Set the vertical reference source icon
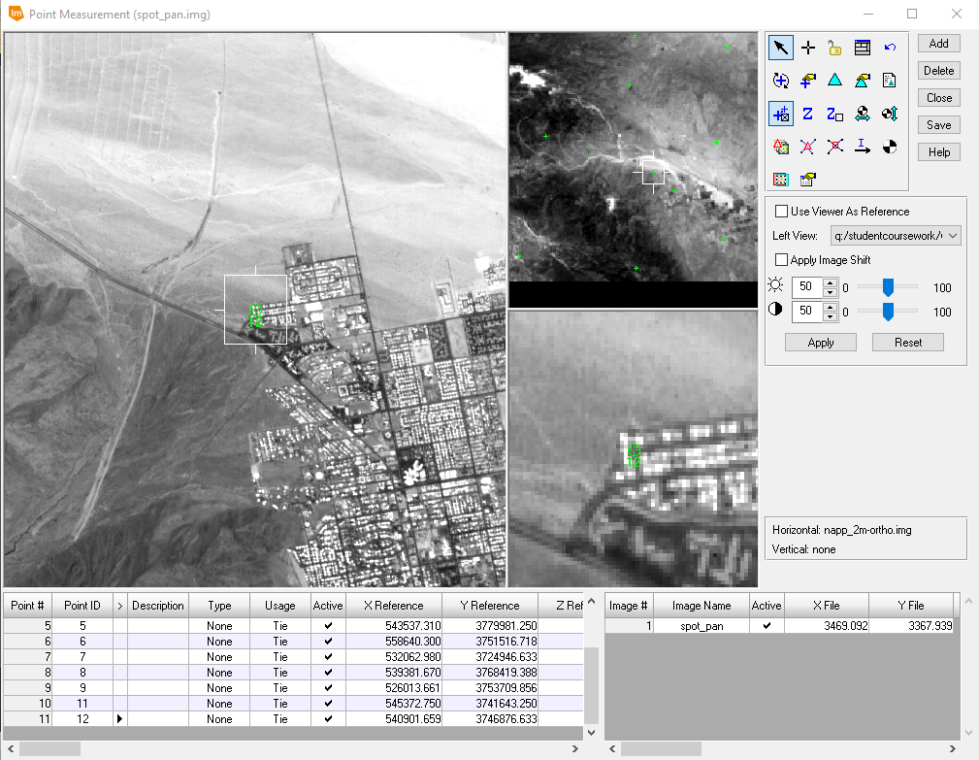The width and height of the screenshot is (979, 760). coord(889,114)
